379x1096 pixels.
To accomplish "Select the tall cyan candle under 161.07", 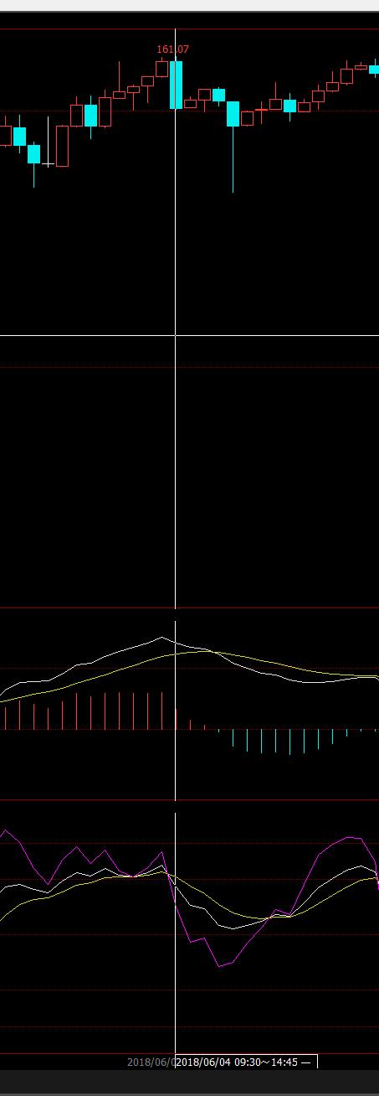I will pyautogui.click(x=176, y=85).
